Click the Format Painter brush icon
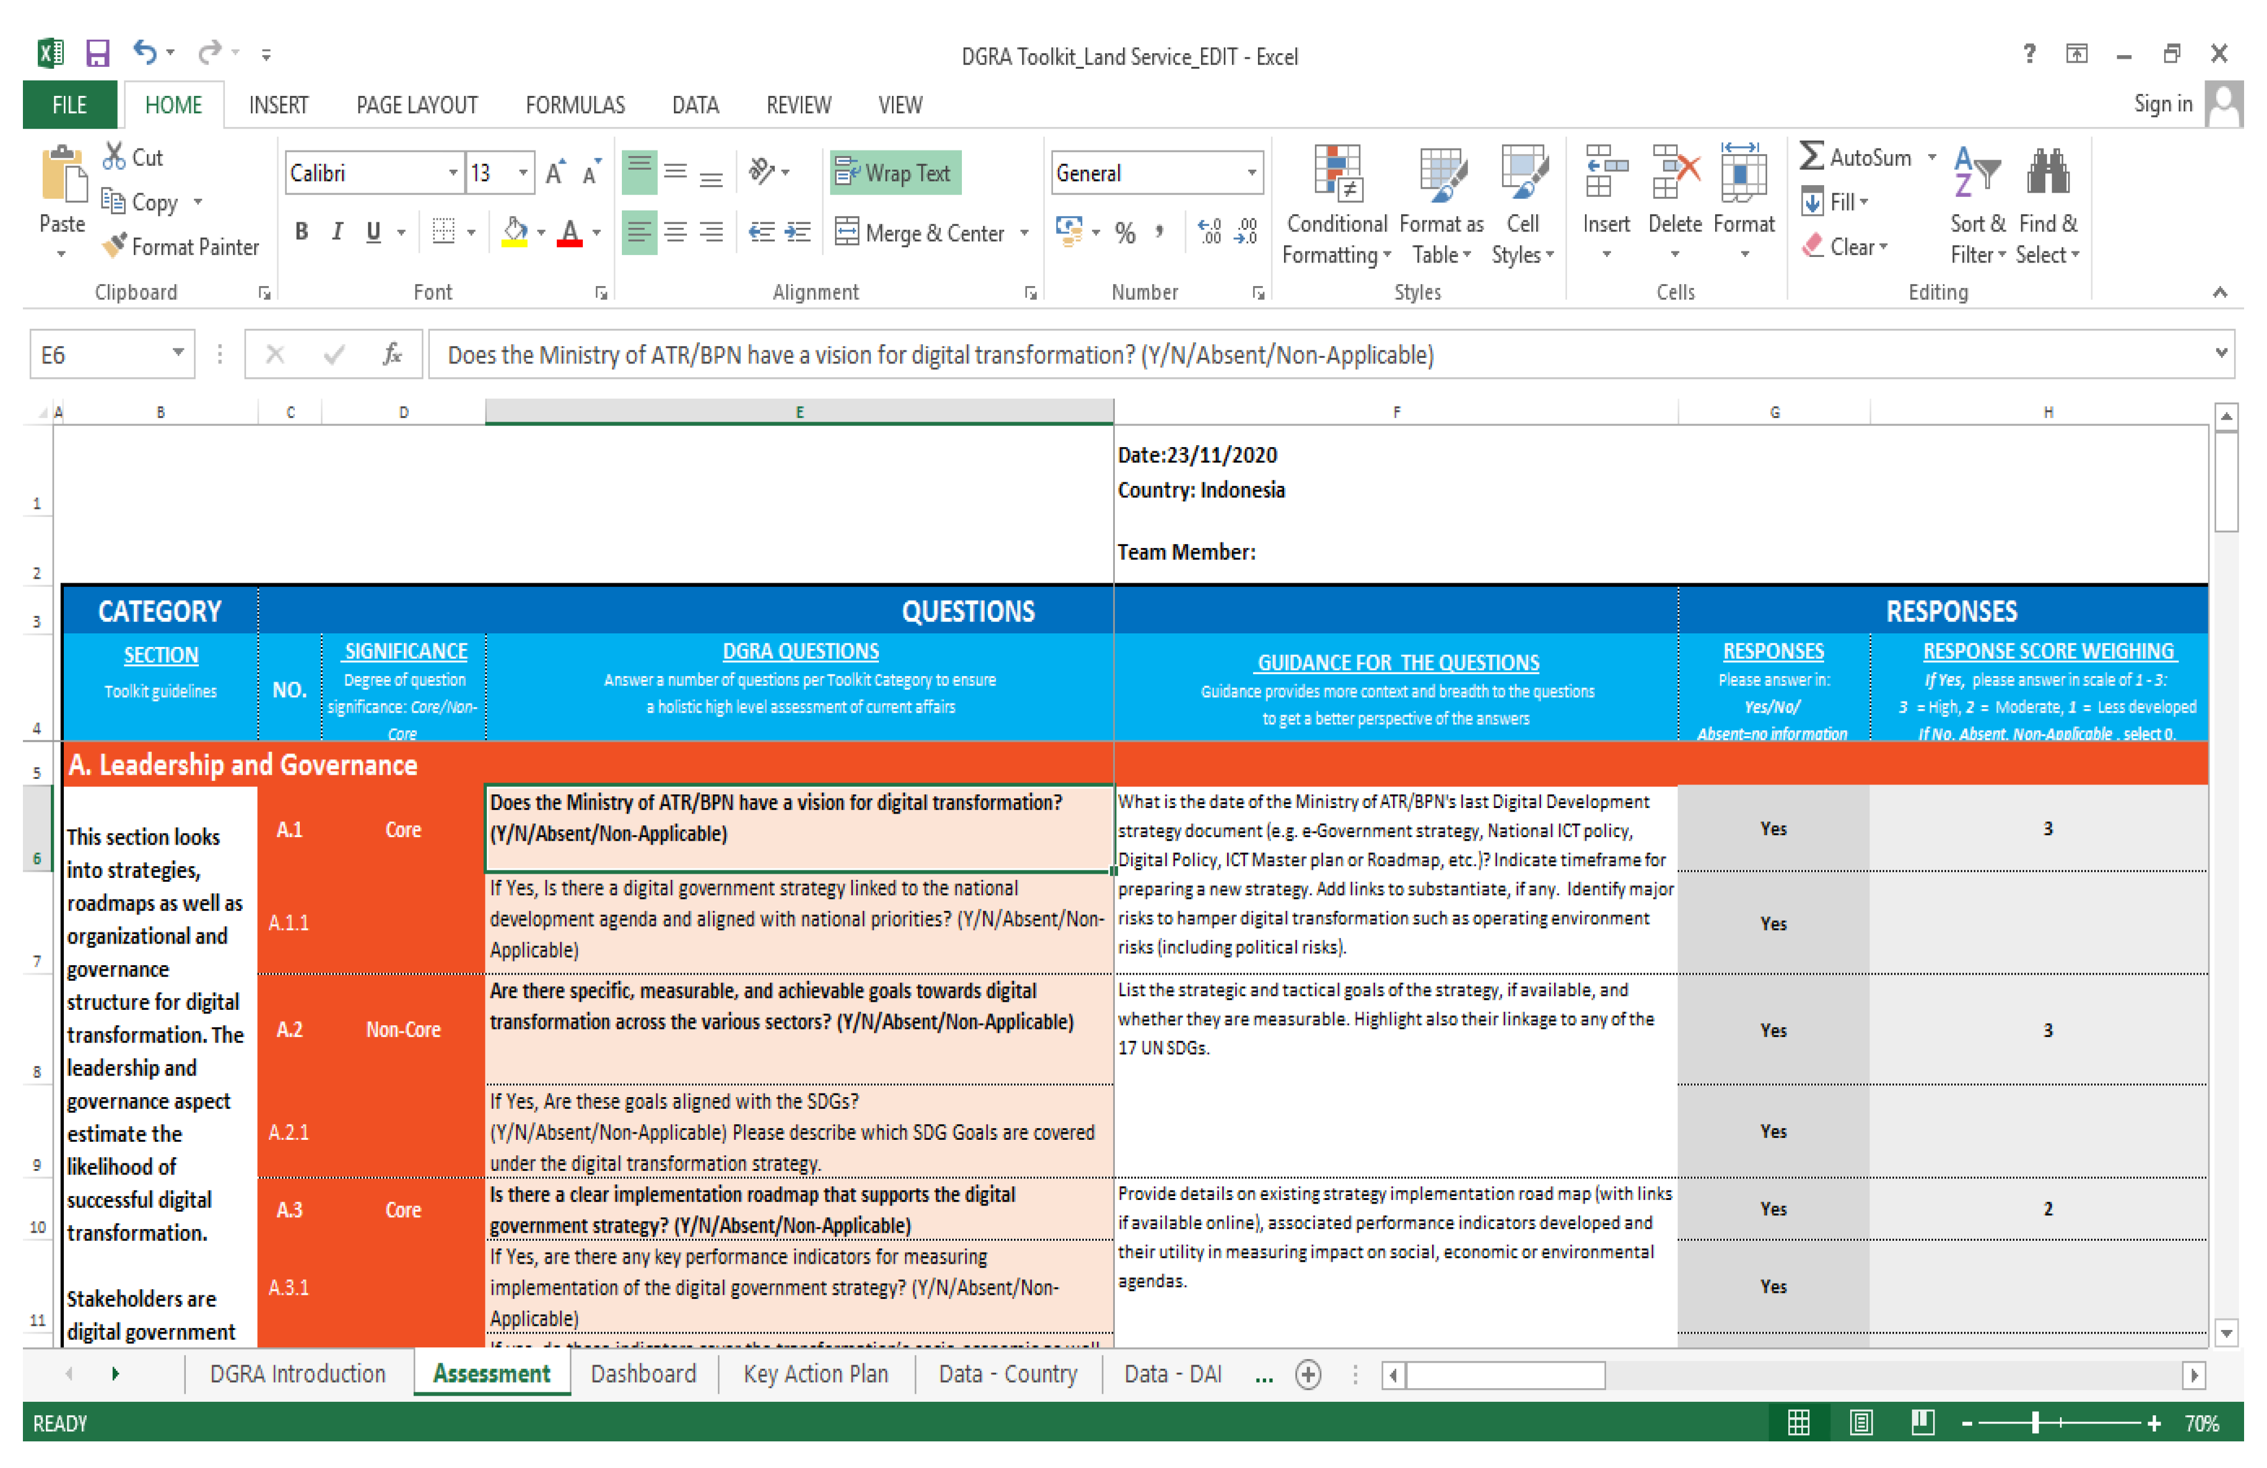Image resolution: width=2267 pixels, height=1468 pixels. pos(115,246)
